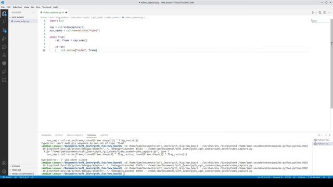This screenshot has width=333, height=187.
Task: Open editor More Actions ellipsis
Action: pyautogui.click(x=329, y=12)
